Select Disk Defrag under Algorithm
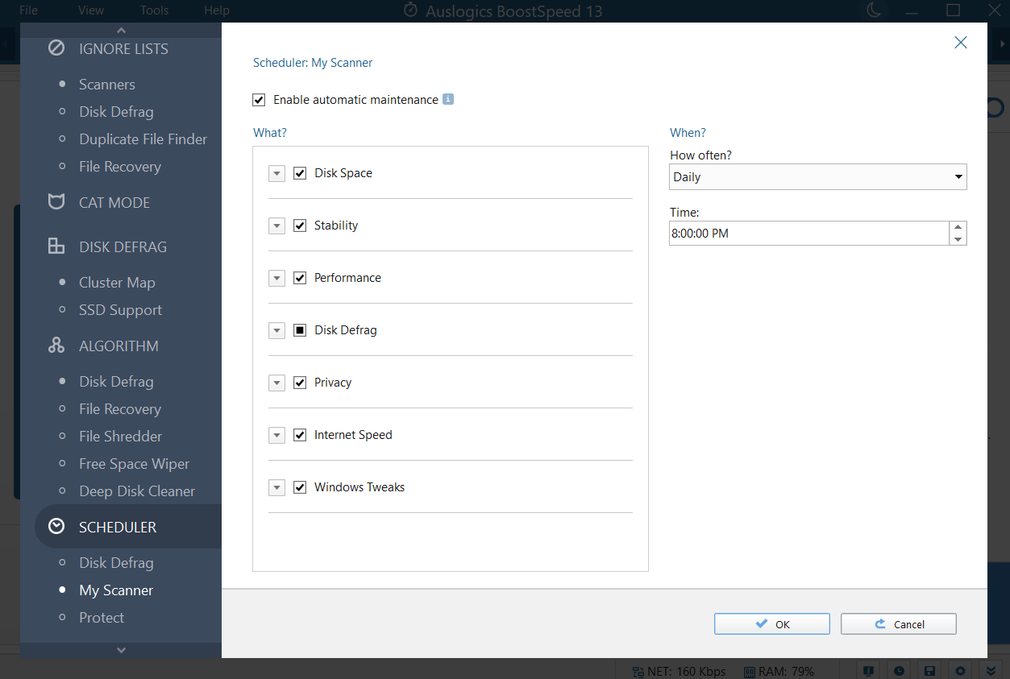 tap(116, 382)
